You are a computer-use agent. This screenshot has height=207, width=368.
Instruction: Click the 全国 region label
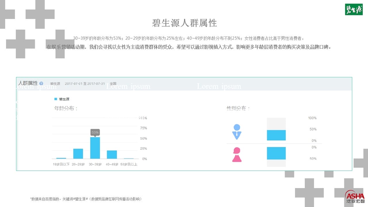(x=113, y=84)
